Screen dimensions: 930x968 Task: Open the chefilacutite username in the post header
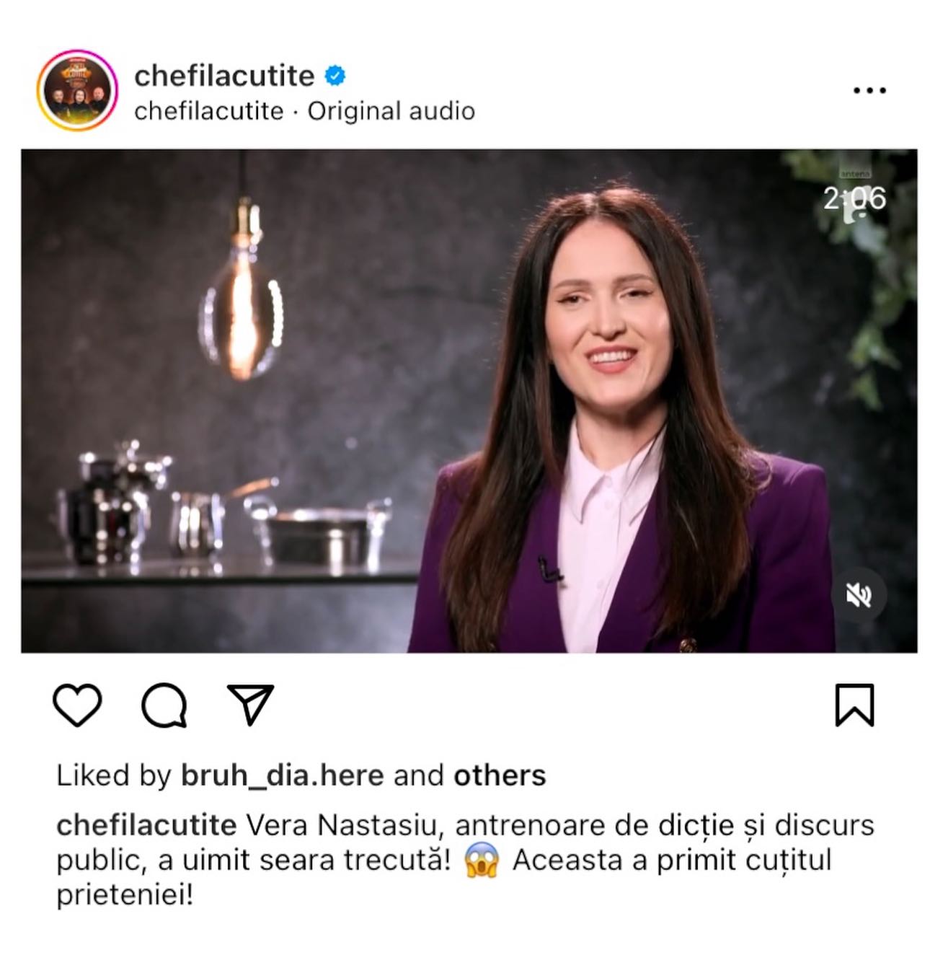point(224,76)
